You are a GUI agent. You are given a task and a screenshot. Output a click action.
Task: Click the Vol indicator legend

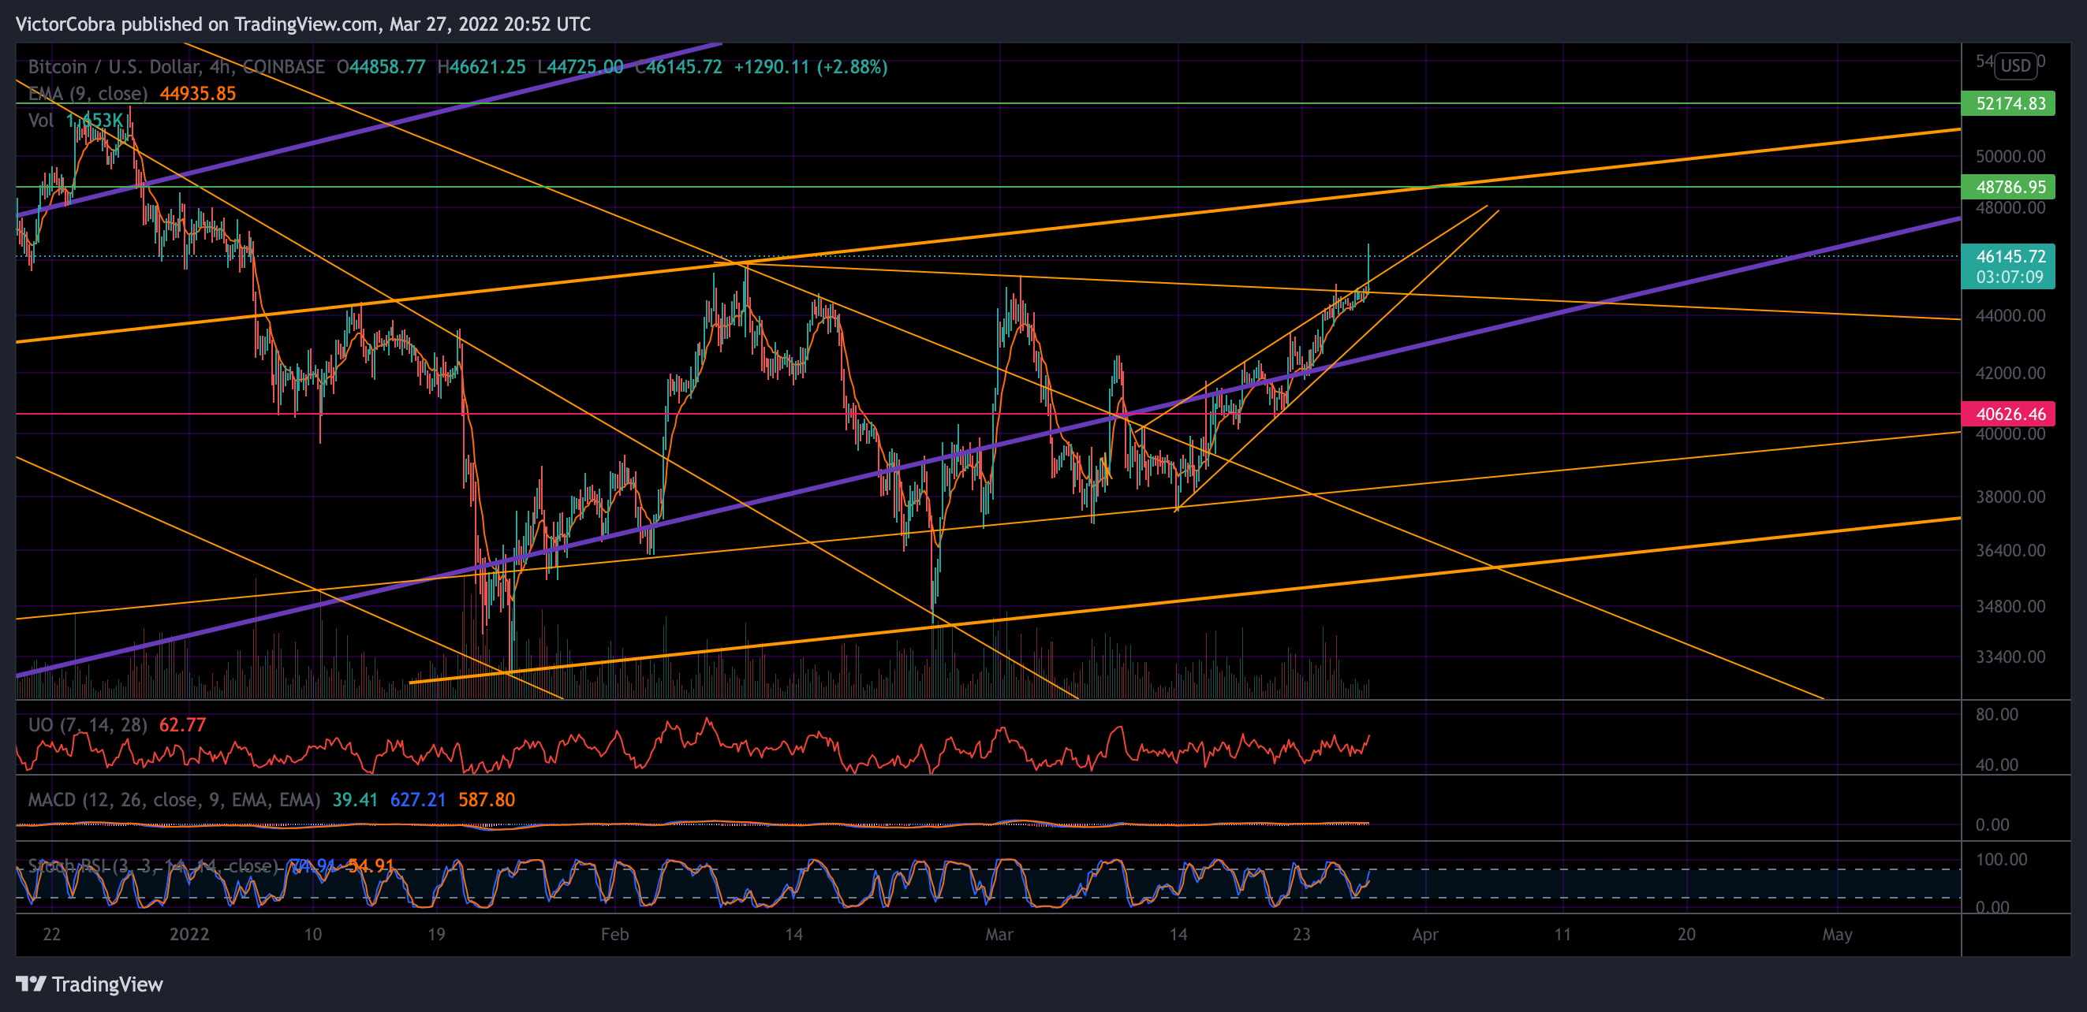(41, 121)
